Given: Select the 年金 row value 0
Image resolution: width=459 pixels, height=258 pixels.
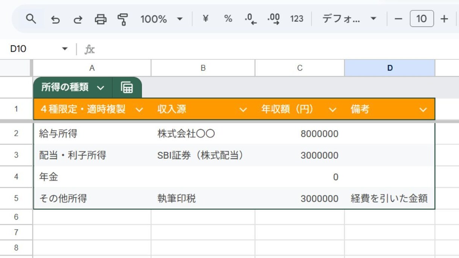Looking at the screenshot, I should click(x=300, y=177).
